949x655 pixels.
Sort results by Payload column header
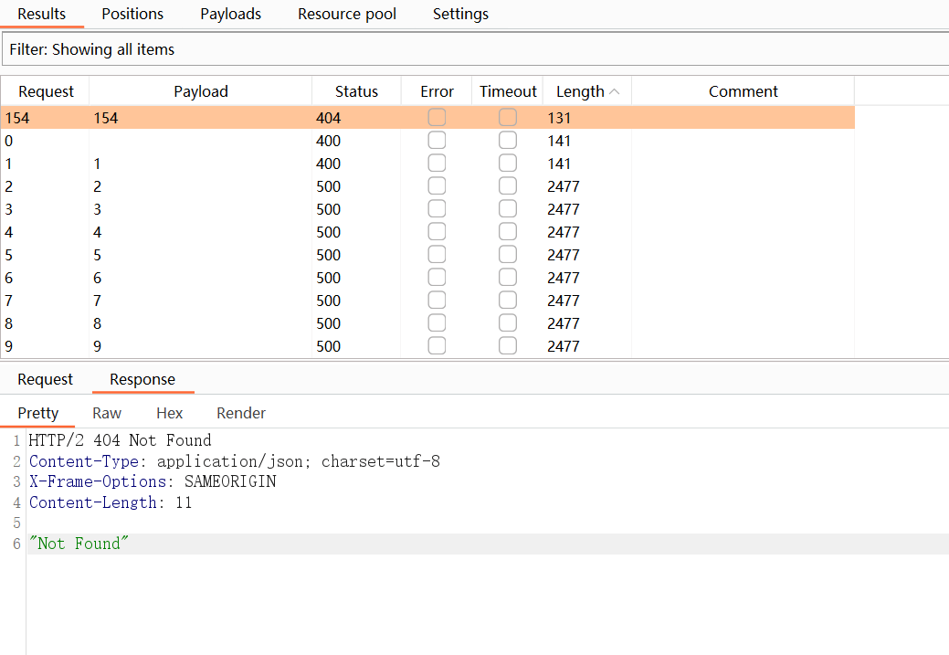click(x=201, y=91)
